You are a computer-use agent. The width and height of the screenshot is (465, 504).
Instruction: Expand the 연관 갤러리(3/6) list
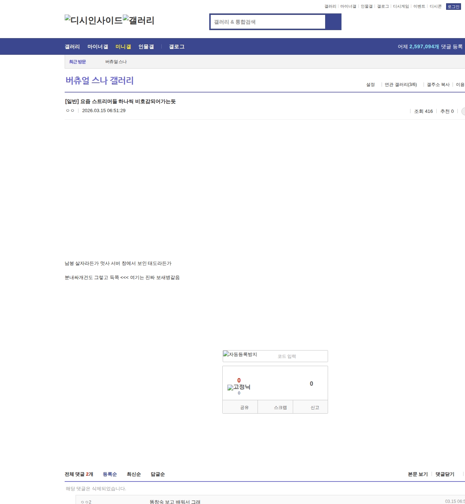click(x=401, y=85)
